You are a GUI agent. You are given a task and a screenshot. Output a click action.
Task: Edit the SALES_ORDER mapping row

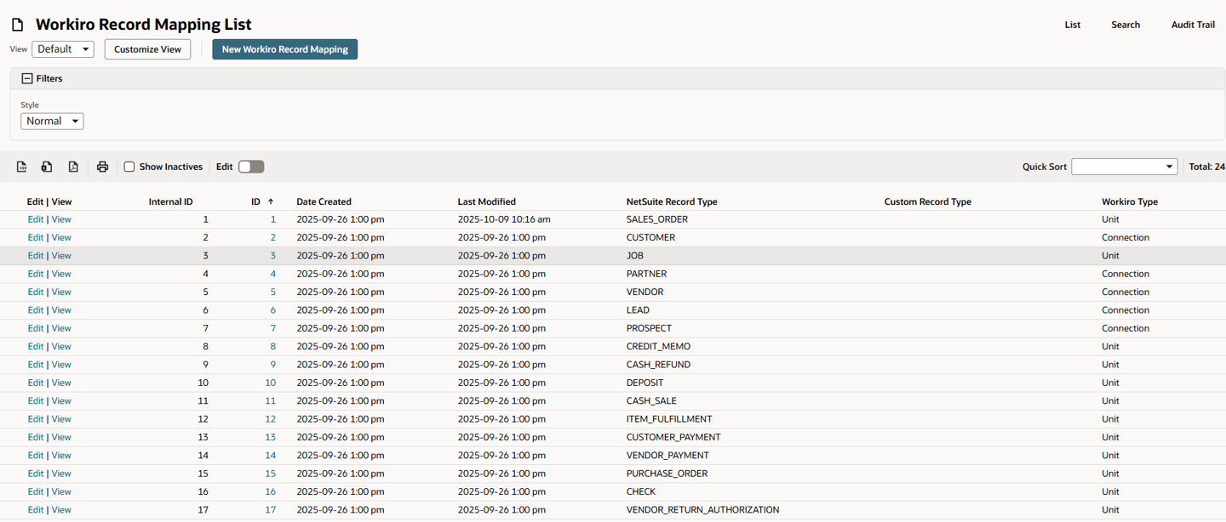tap(35, 218)
